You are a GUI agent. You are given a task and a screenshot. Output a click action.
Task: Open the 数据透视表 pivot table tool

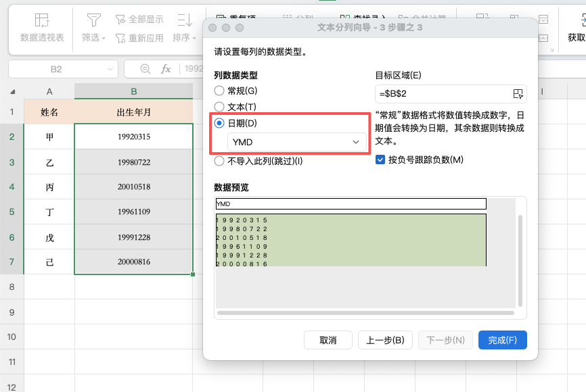42,28
